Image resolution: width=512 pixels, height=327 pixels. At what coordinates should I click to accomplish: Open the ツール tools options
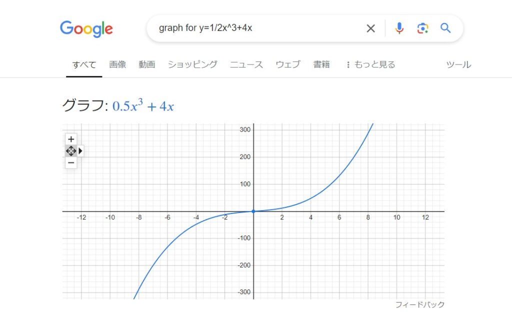point(458,64)
